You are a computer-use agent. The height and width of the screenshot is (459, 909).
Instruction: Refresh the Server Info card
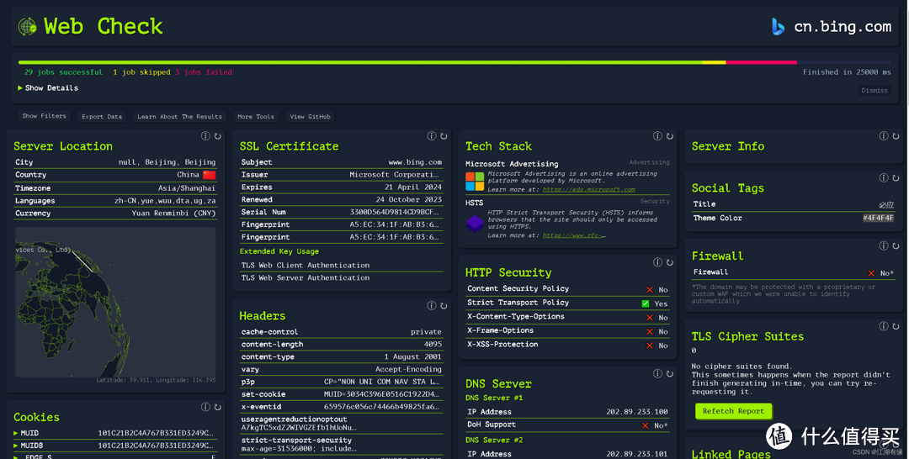click(896, 136)
